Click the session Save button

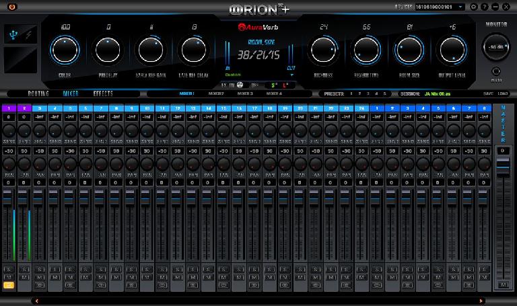(488, 93)
